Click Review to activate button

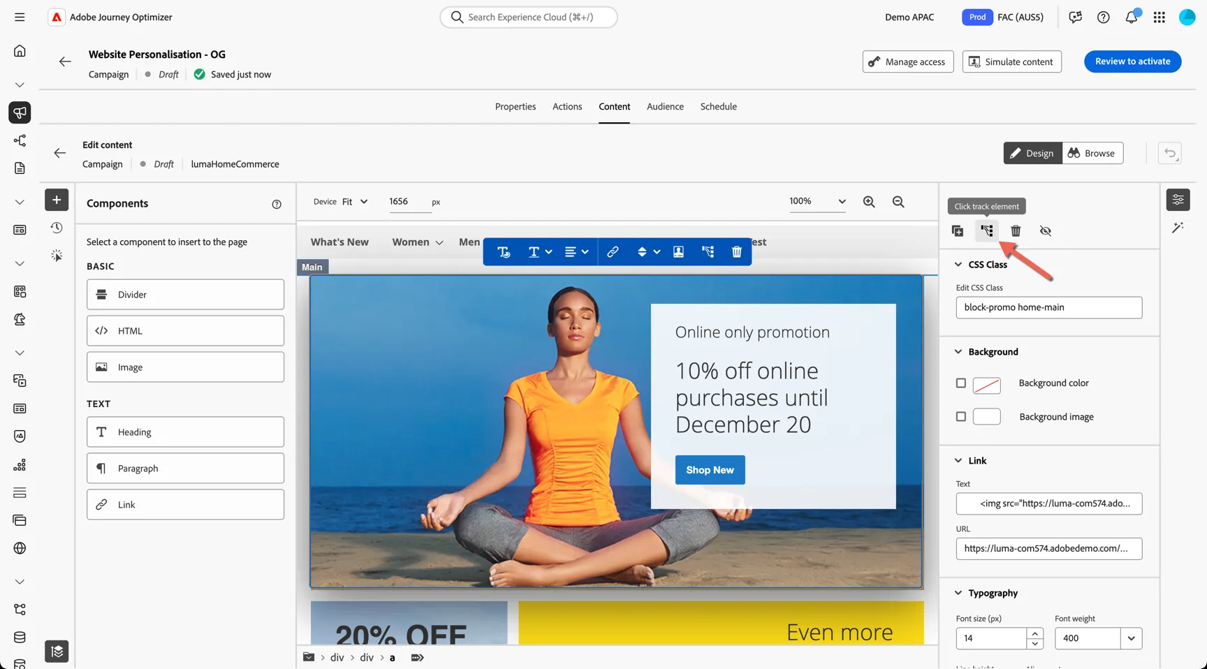(1132, 61)
